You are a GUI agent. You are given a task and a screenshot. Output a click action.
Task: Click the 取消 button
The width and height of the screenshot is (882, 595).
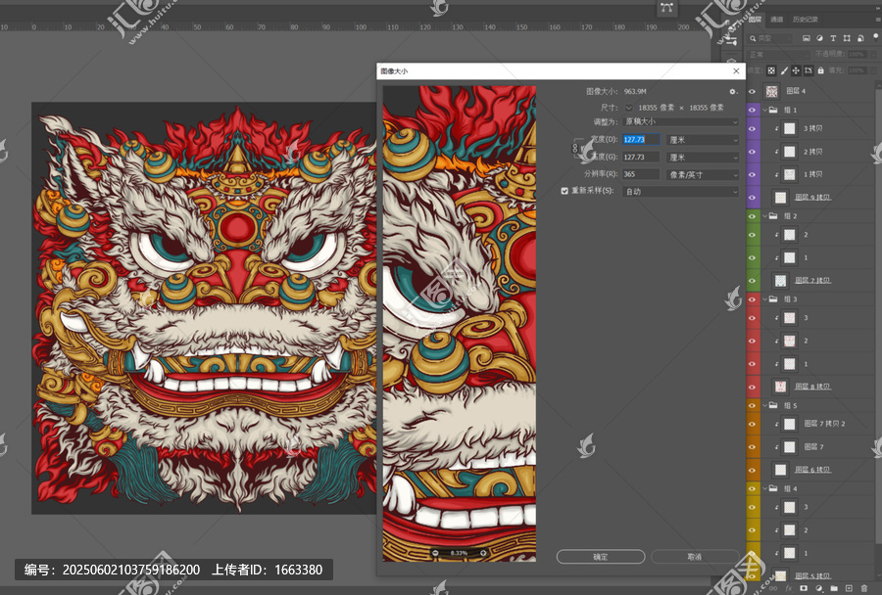[694, 557]
